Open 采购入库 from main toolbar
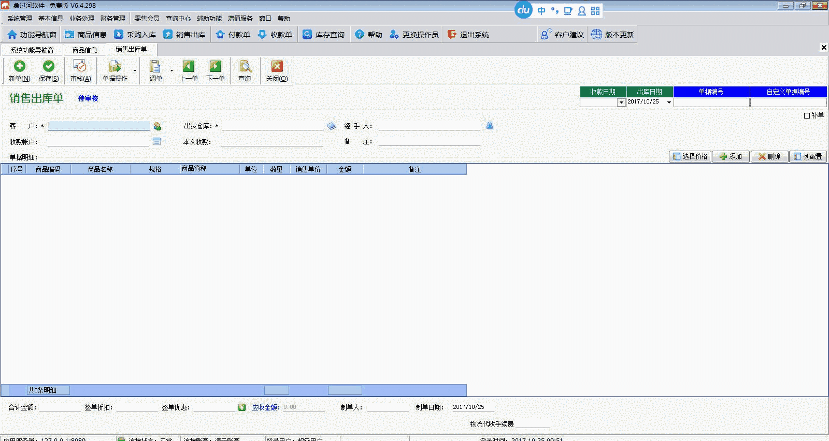Screen dimensions: 829x441 click(x=135, y=35)
